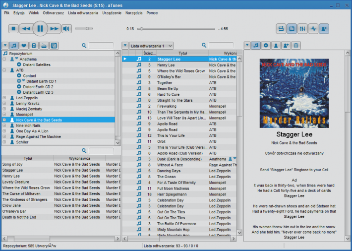Mute the volume speaker icon

click(x=66, y=29)
